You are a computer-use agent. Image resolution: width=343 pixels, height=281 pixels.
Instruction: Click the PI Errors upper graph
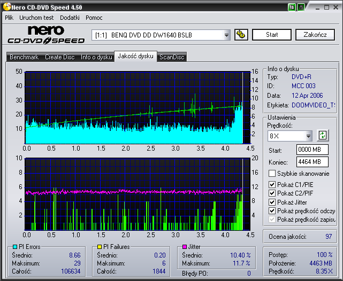click(138, 107)
